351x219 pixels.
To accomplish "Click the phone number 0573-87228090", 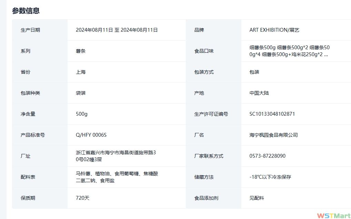I will click(267, 156).
